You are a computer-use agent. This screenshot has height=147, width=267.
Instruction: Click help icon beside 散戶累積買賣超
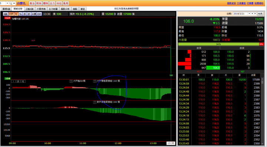coord(95,102)
